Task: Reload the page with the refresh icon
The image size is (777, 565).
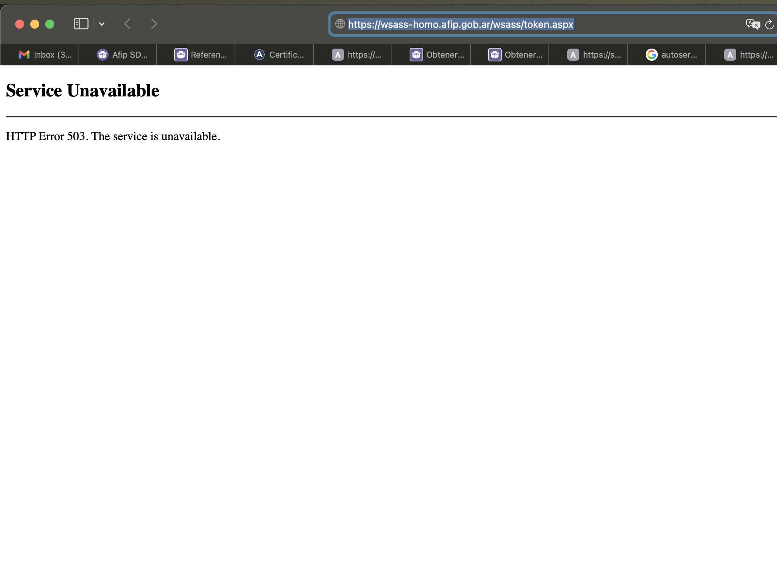Action: [x=769, y=24]
